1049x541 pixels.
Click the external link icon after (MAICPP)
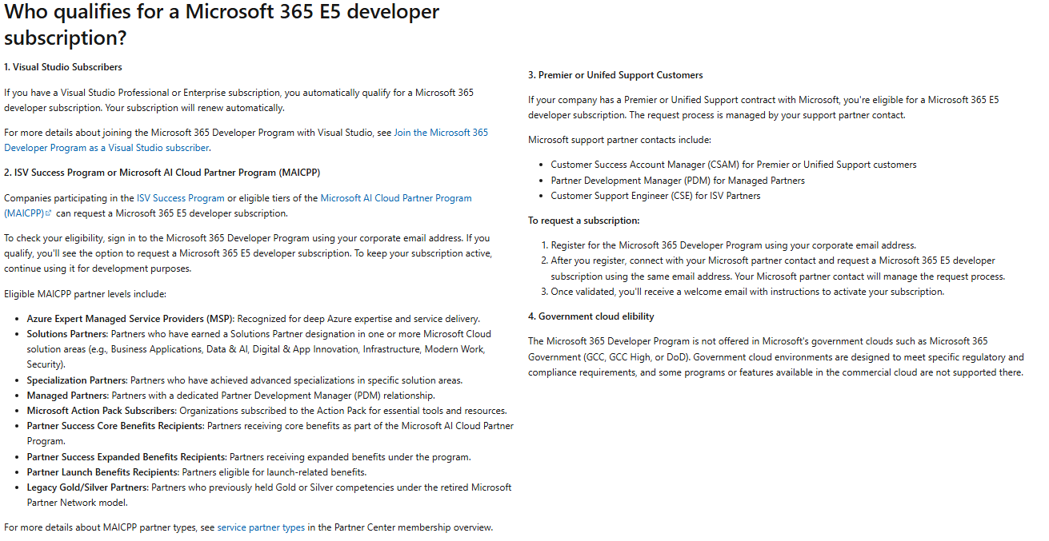click(49, 213)
